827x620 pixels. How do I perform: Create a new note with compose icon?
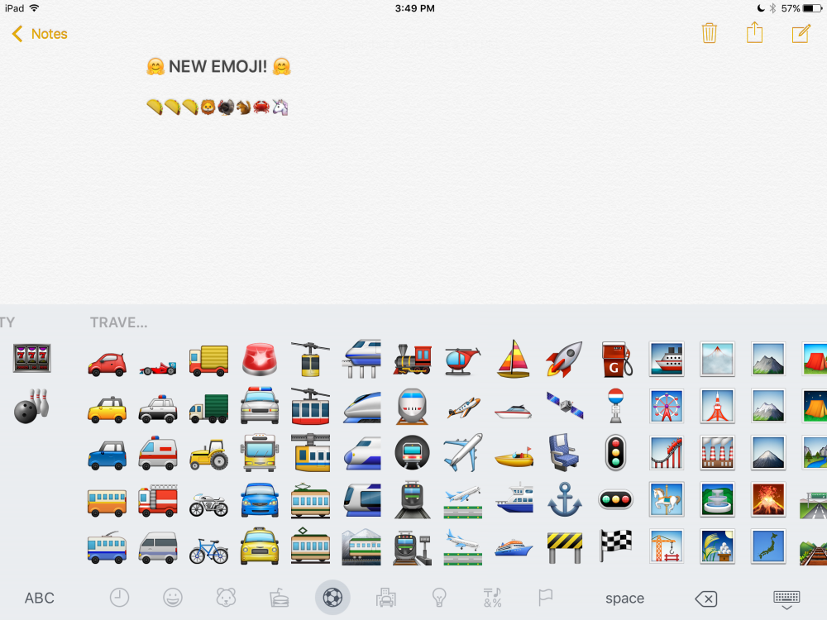(x=801, y=33)
